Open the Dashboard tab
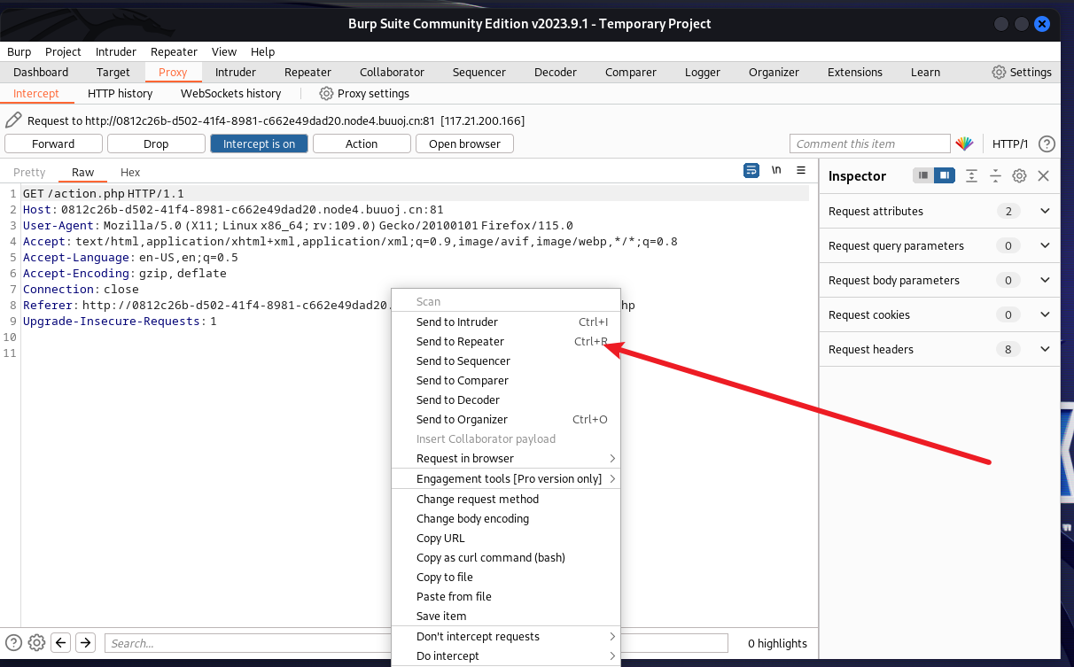This screenshot has width=1074, height=667. (x=41, y=73)
